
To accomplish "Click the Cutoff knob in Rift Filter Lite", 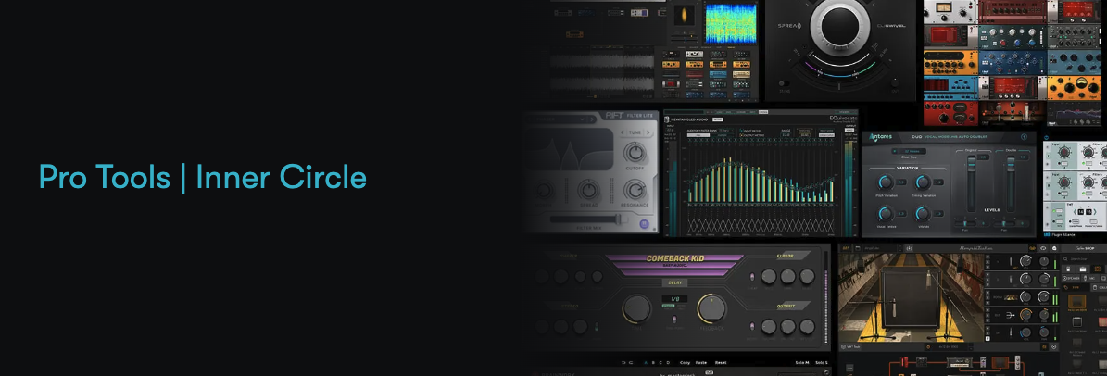I will coord(635,152).
